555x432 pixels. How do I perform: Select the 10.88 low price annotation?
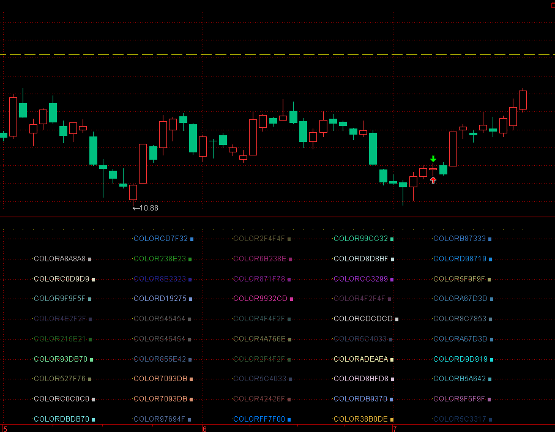146,208
